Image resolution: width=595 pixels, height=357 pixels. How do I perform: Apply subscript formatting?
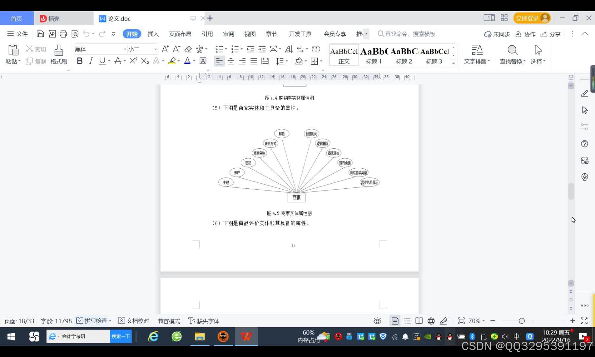click(145, 61)
